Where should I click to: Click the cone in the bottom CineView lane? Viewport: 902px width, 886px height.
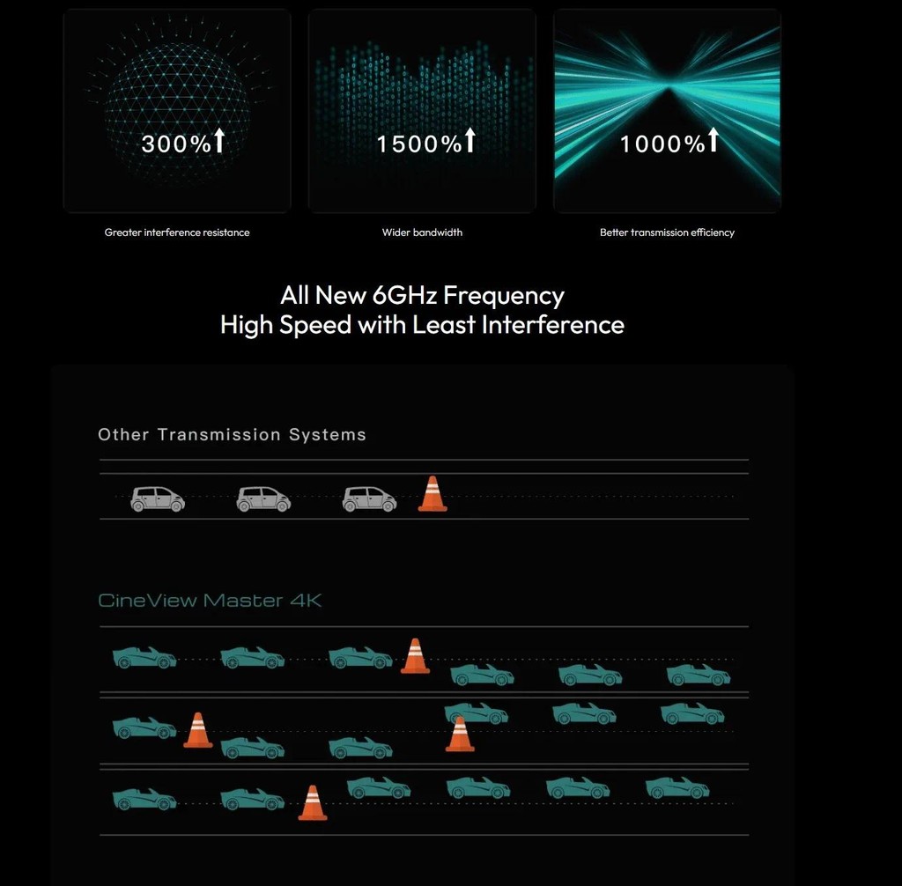click(312, 802)
